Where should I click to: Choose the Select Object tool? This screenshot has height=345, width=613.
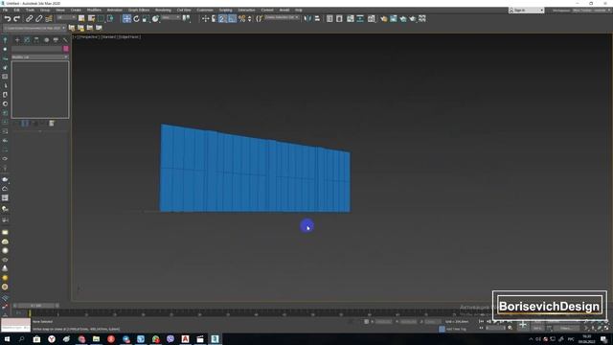coord(81,18)
